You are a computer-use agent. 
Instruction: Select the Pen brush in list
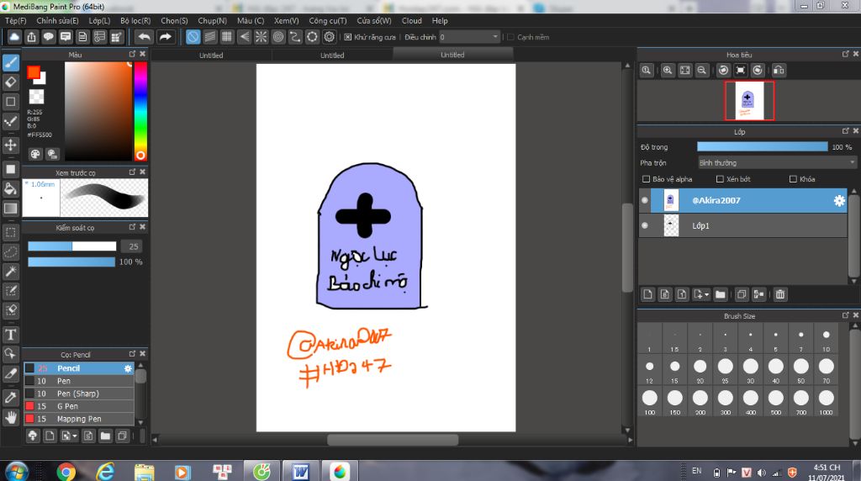point(79,381)
